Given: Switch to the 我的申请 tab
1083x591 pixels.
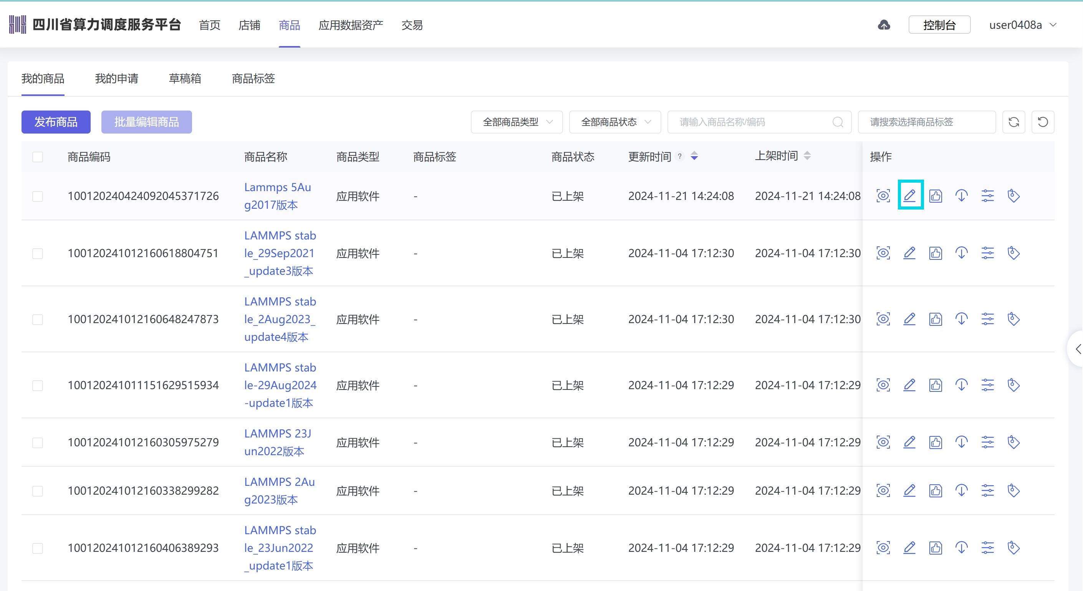Looking at the screenshot, I should pos(116,78).
